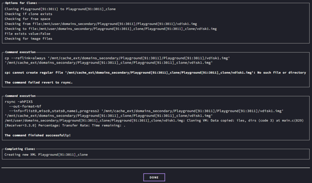
Task: Click the "cp: cannot create regular file" error
Action: coord(155,72)
